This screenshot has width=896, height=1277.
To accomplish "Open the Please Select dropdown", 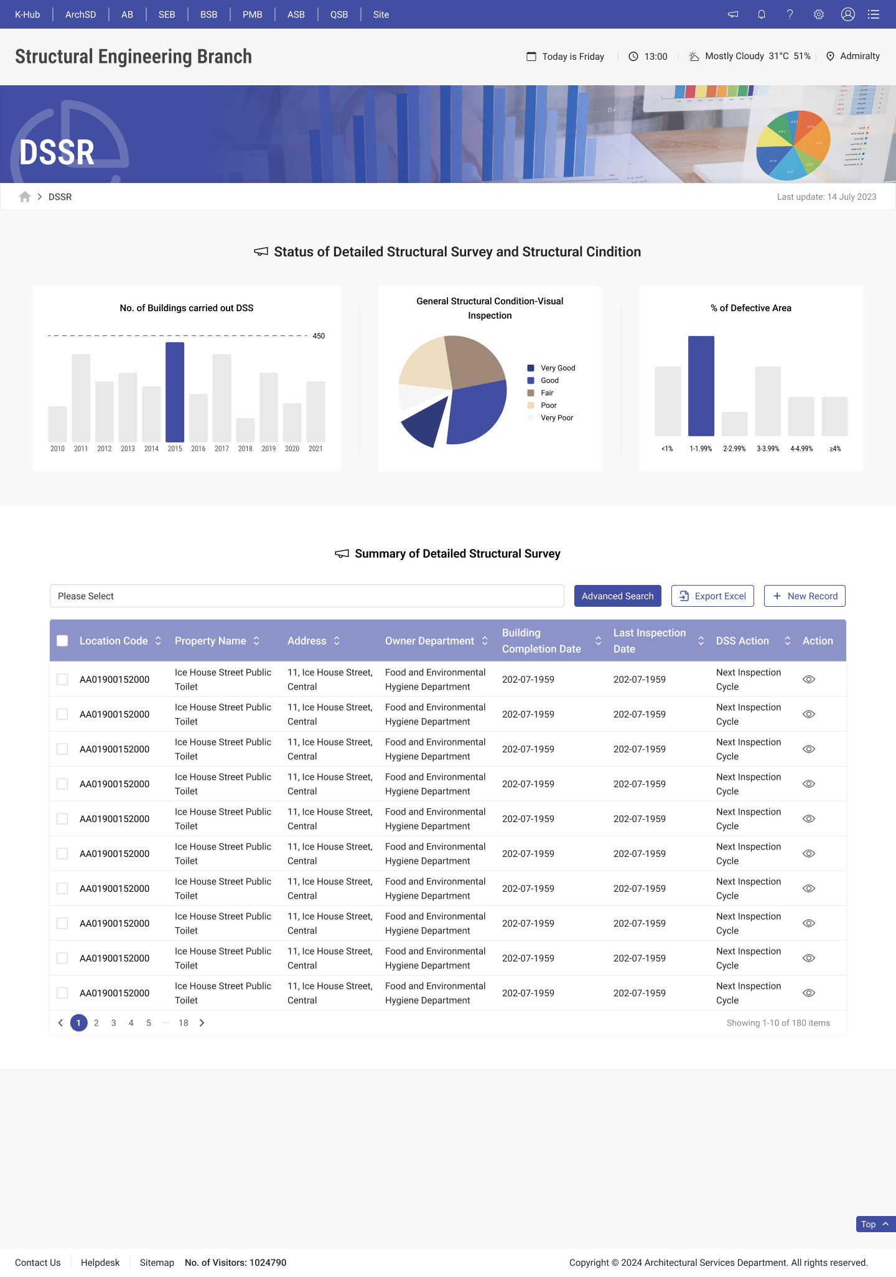I will tap(307, 596).
